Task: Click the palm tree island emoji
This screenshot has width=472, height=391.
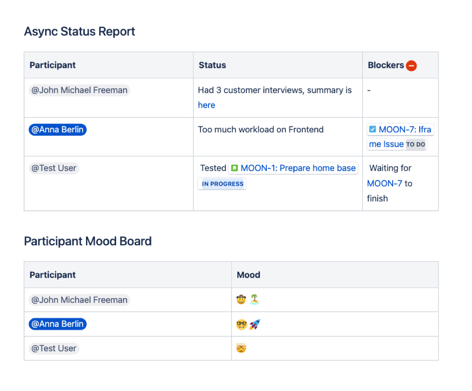Action: coord(254,299)
